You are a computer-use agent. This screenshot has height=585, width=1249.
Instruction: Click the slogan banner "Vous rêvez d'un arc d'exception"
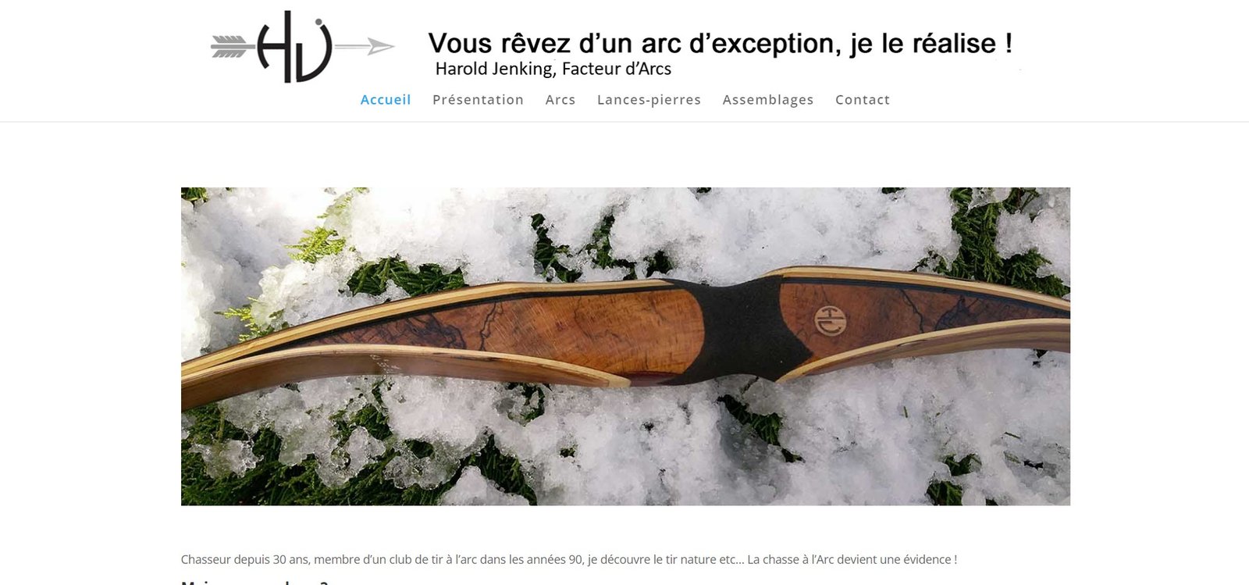pyautogui.click(x=720, y=44)
